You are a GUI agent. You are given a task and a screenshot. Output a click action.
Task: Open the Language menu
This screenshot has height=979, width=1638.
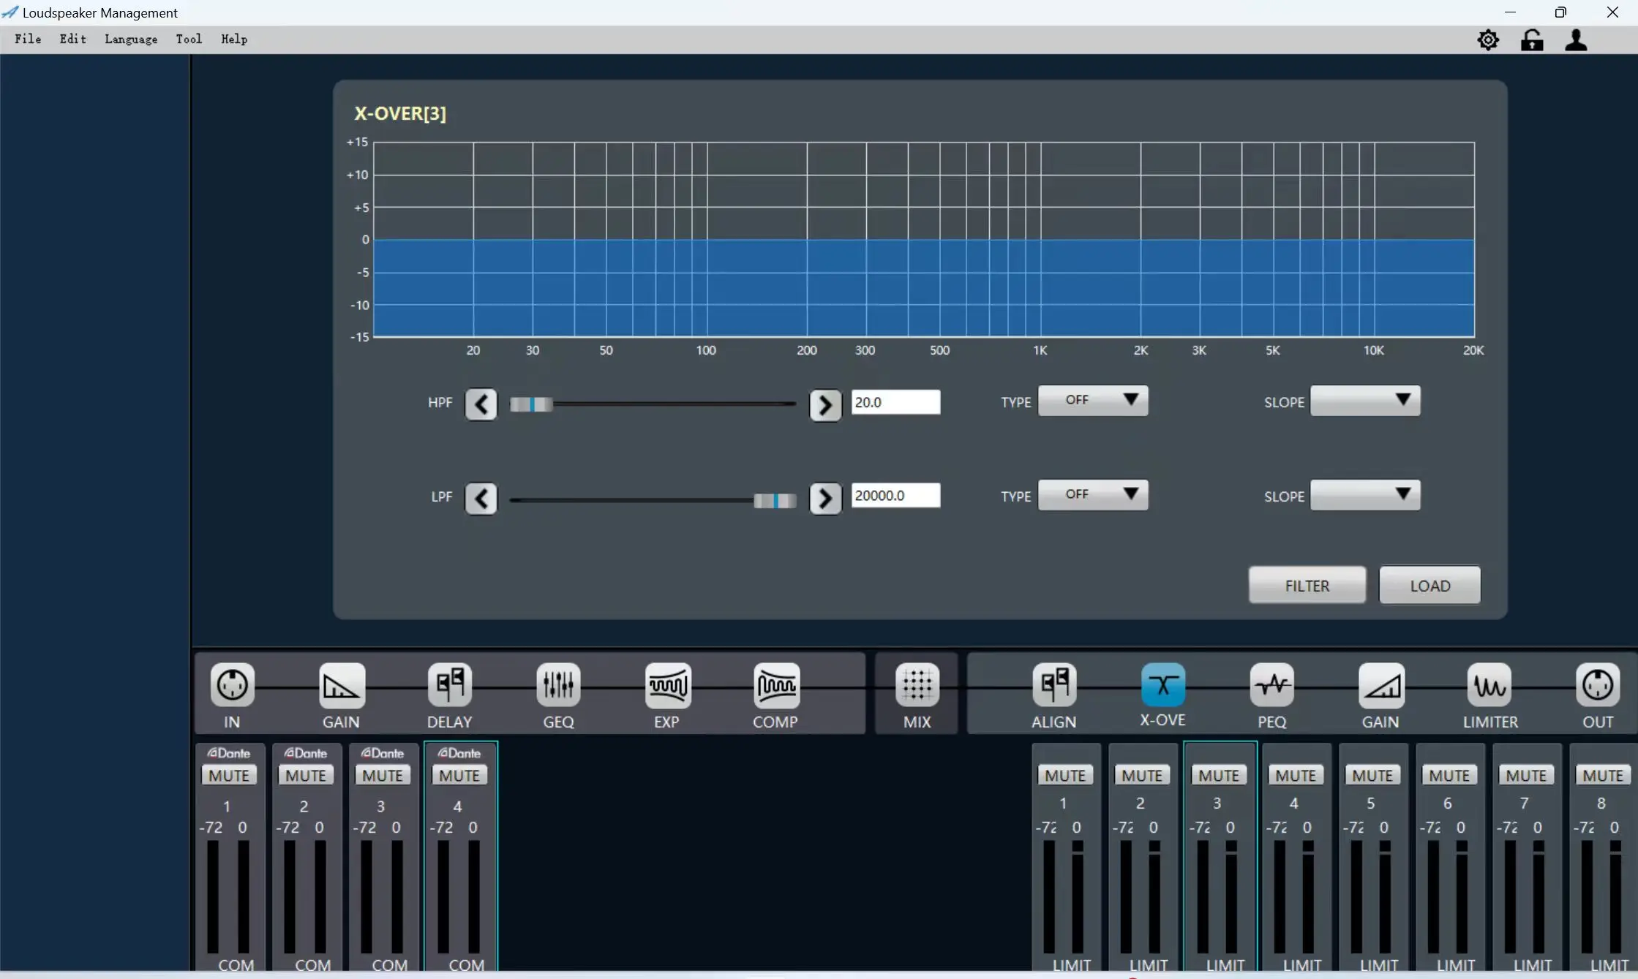coord(131,39)
